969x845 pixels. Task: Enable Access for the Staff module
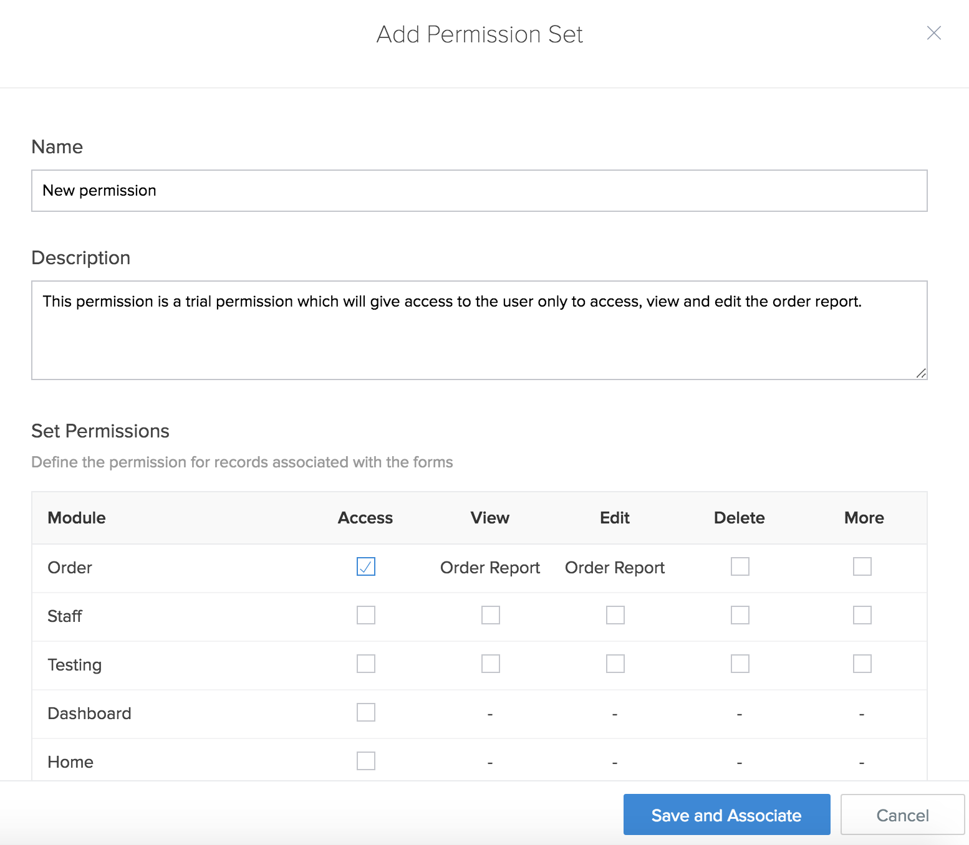click(366, 615)
